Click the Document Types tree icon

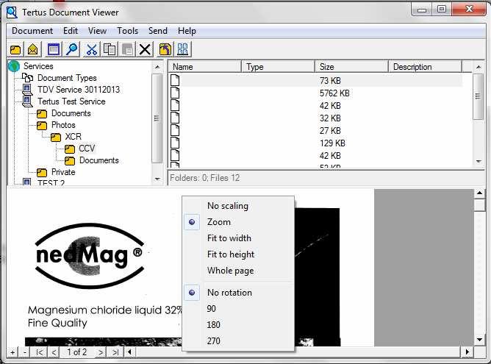tap(27, 77)
